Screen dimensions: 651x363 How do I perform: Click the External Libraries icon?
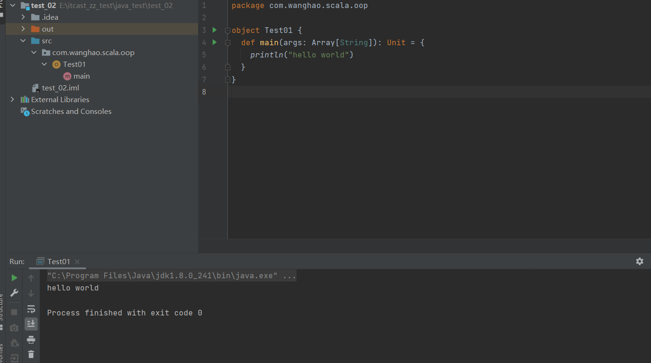[25, 100]
